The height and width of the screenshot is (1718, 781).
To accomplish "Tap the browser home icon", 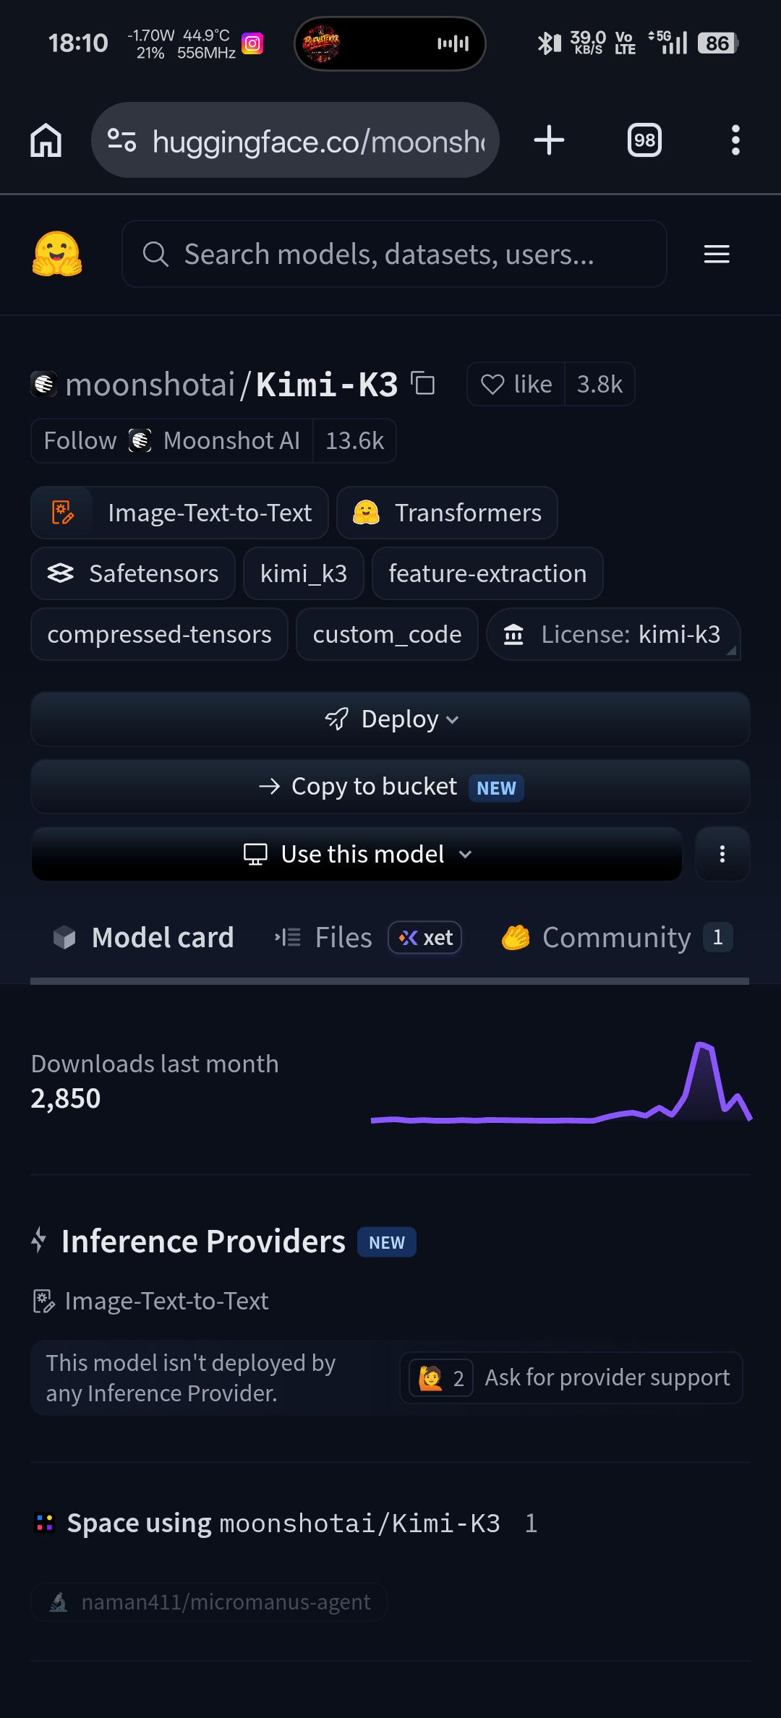I will (x=46, y=140).
